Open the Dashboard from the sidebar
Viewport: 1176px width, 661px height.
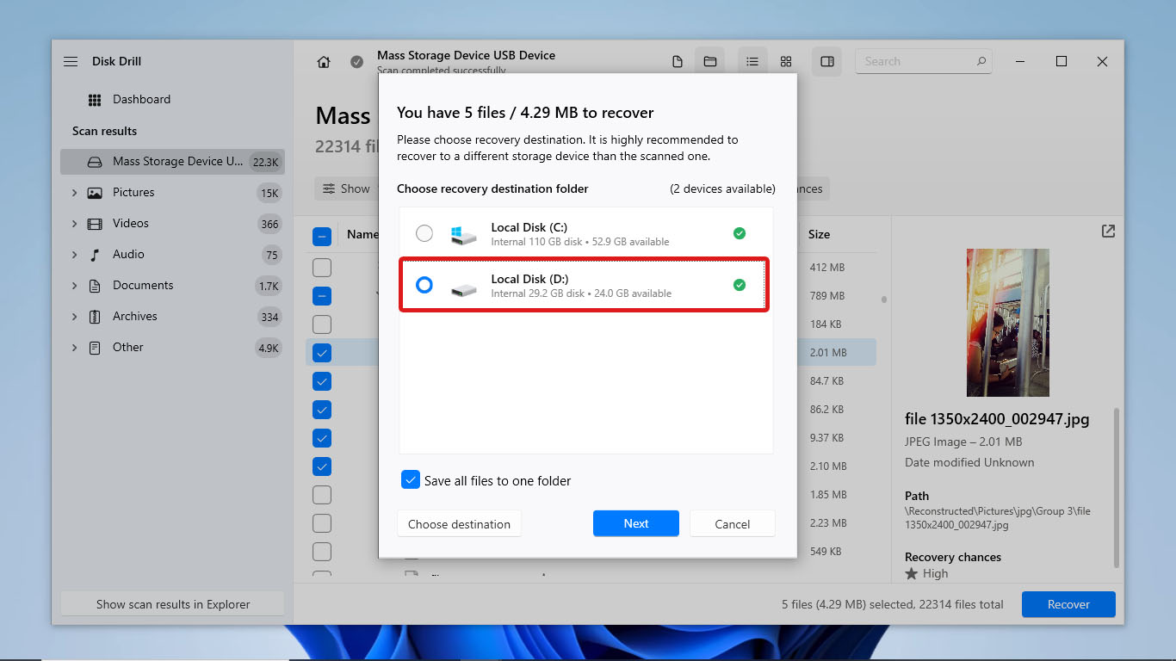(x=141, y=99)
